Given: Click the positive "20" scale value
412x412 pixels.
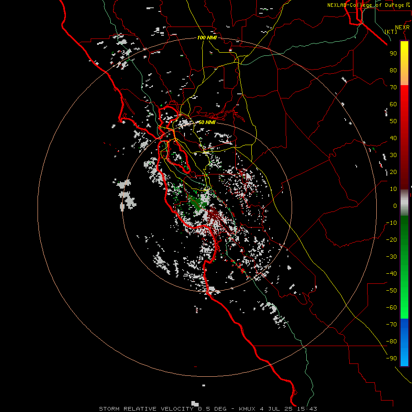Looking at the screenshot, I should pyautogui.click(x=393, y=172).
